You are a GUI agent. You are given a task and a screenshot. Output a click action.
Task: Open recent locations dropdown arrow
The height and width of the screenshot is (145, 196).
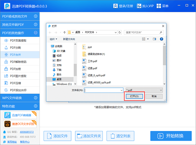click(60, 33)
